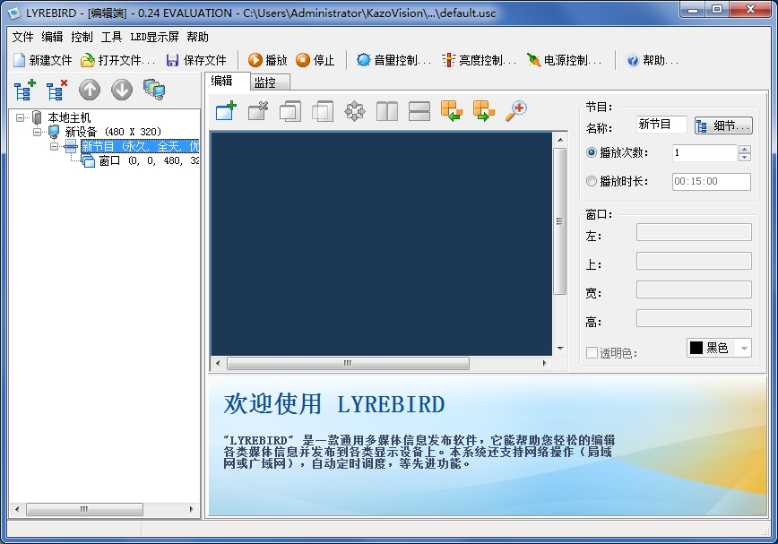Click the 左 position field
The height and width of the screenshot is (544, 778).
[x=694, y=232]
